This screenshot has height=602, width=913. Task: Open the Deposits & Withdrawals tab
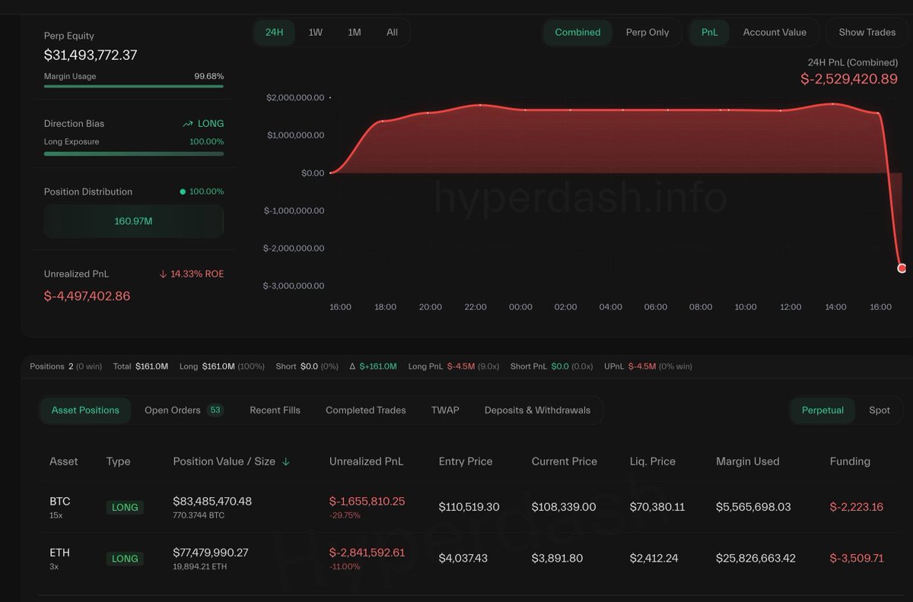coord(537,410)
